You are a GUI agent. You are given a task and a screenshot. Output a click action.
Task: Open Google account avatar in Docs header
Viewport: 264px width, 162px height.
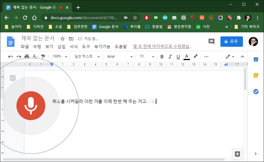pyautogui.click(x=253, y=42)
